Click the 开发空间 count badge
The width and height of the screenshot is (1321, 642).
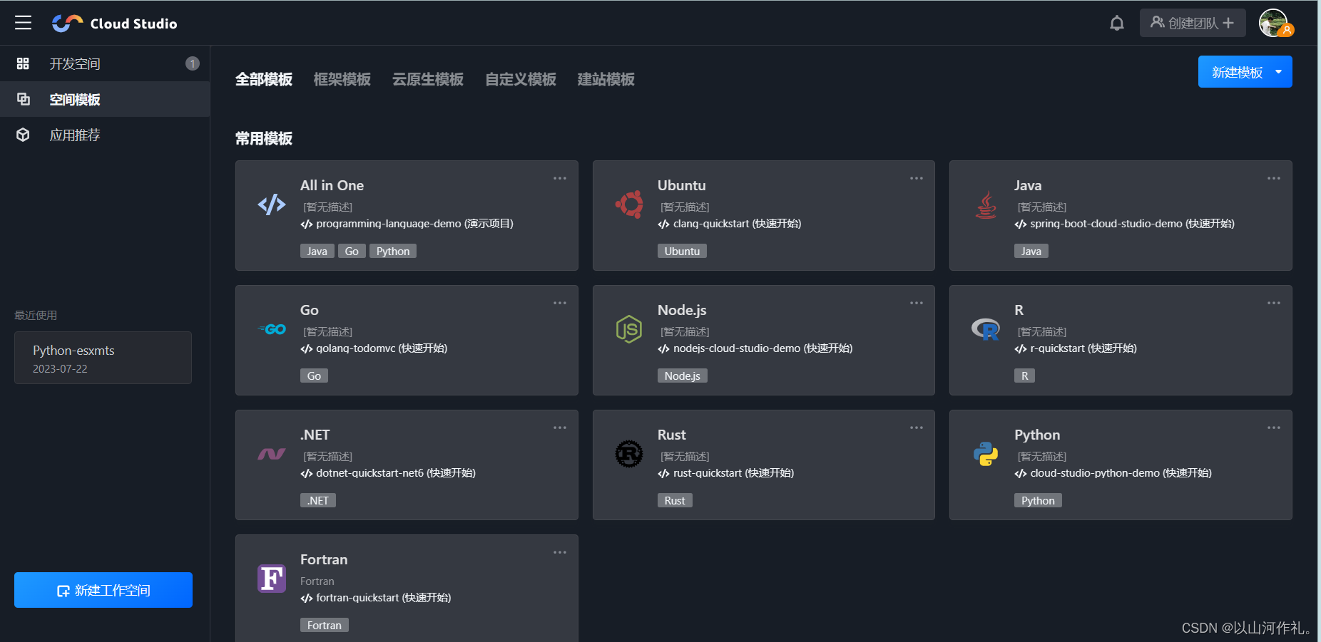[193, 63]
